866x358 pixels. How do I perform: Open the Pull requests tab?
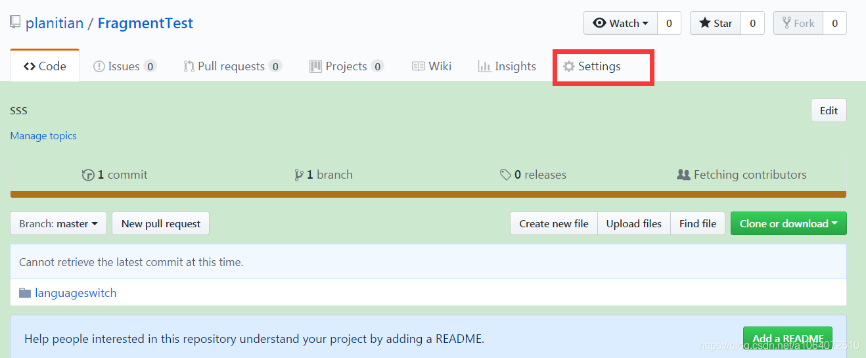click(x=233, y=66)
